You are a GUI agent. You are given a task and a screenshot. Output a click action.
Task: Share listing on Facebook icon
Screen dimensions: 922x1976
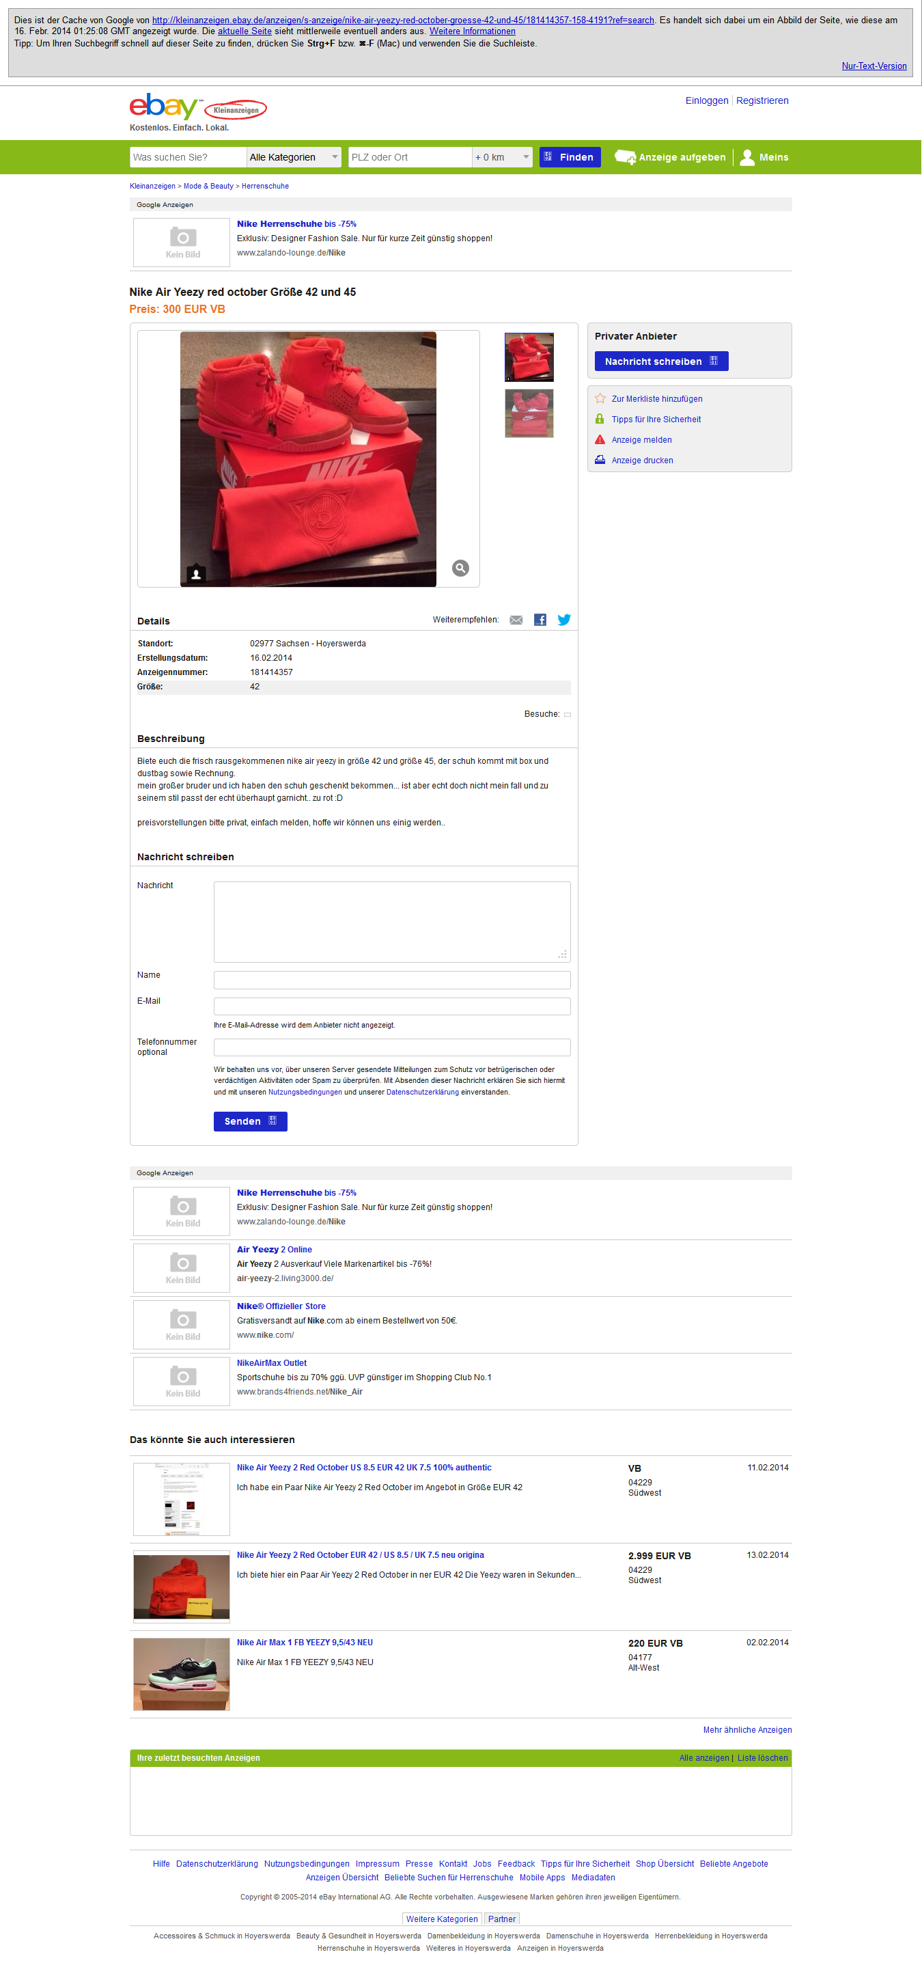click(x=540, y=620)
